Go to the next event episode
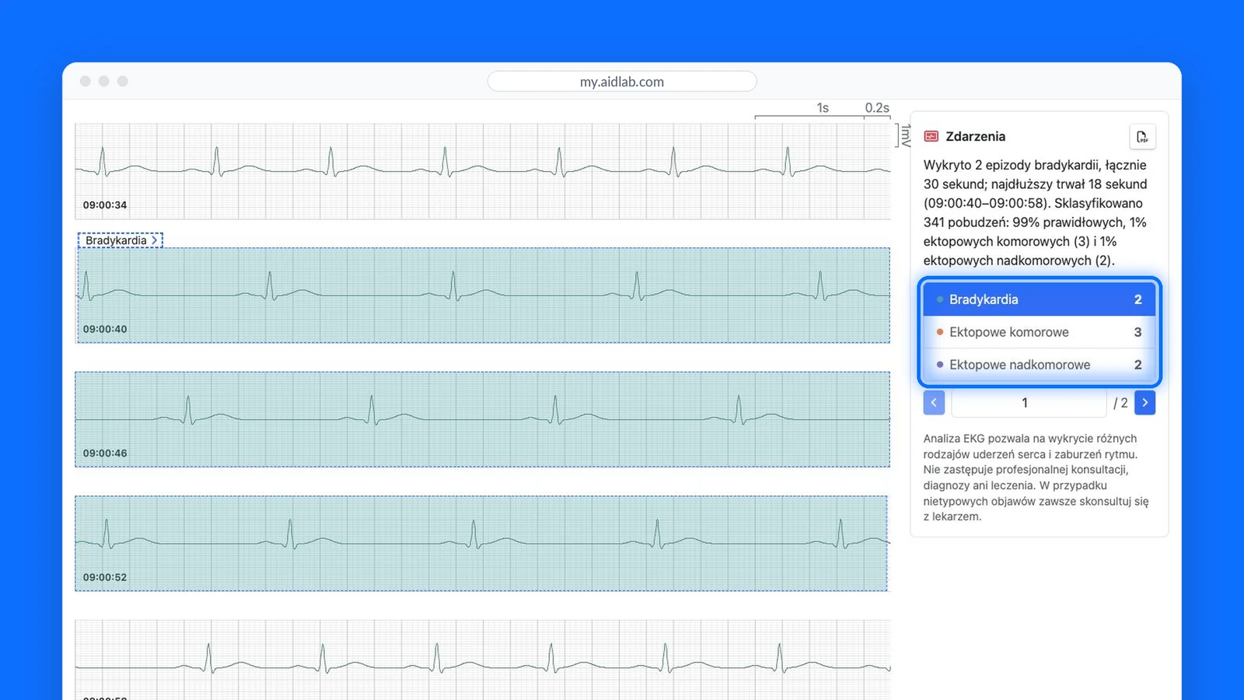The width and height of the screenshot is (1244, 700). (x=1144, y=403)
